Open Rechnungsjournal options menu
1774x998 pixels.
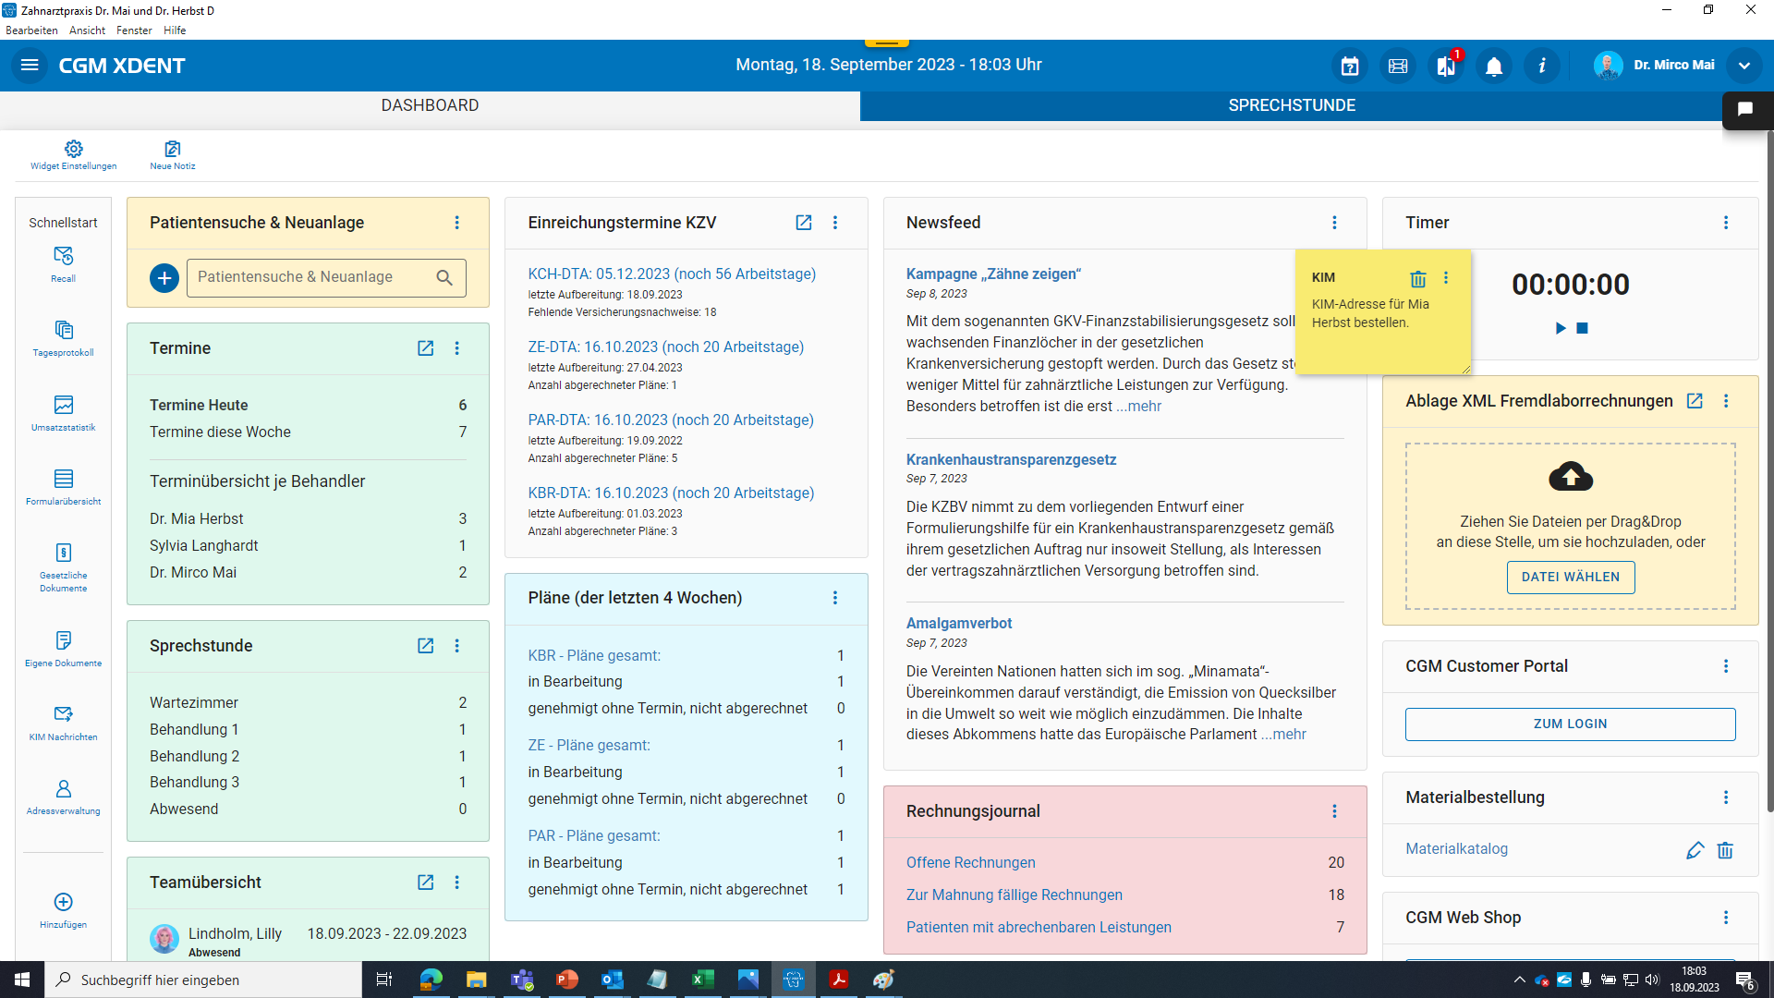pos(1334,811)
